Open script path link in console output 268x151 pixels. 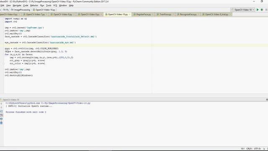coord(66,103)
